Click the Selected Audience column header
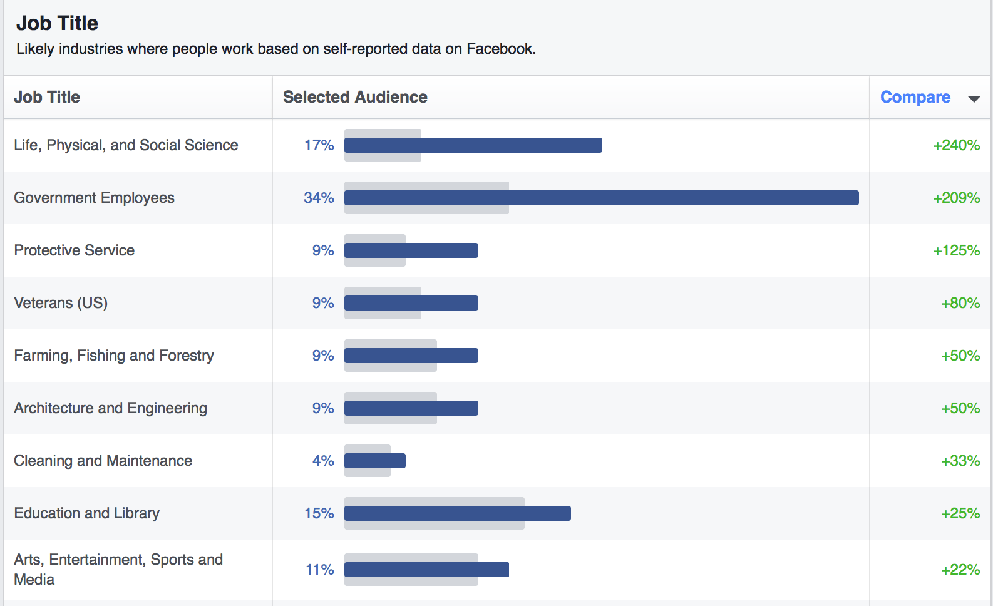The image size is (993, 606). tap(355, 97)
